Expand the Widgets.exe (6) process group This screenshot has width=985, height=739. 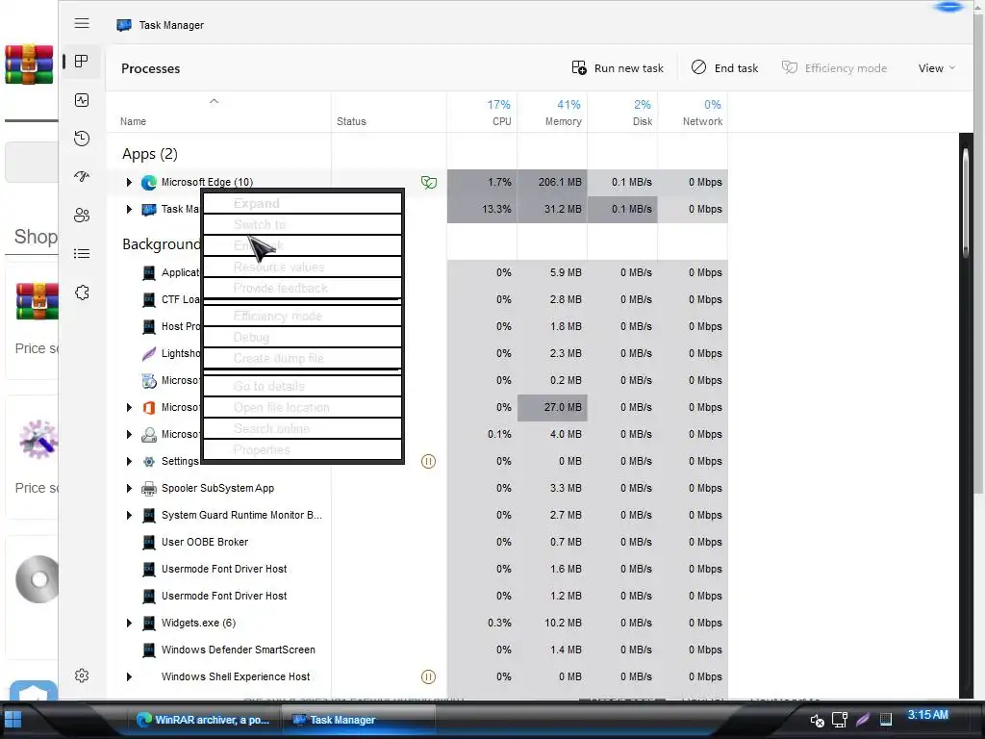coord(129,623)
